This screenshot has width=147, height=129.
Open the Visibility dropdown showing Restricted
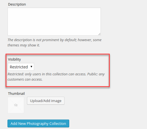click(21, 67)
